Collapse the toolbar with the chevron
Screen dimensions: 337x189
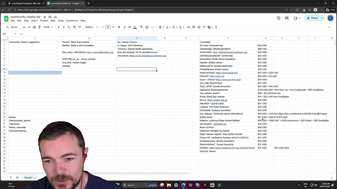click(329, 27)
